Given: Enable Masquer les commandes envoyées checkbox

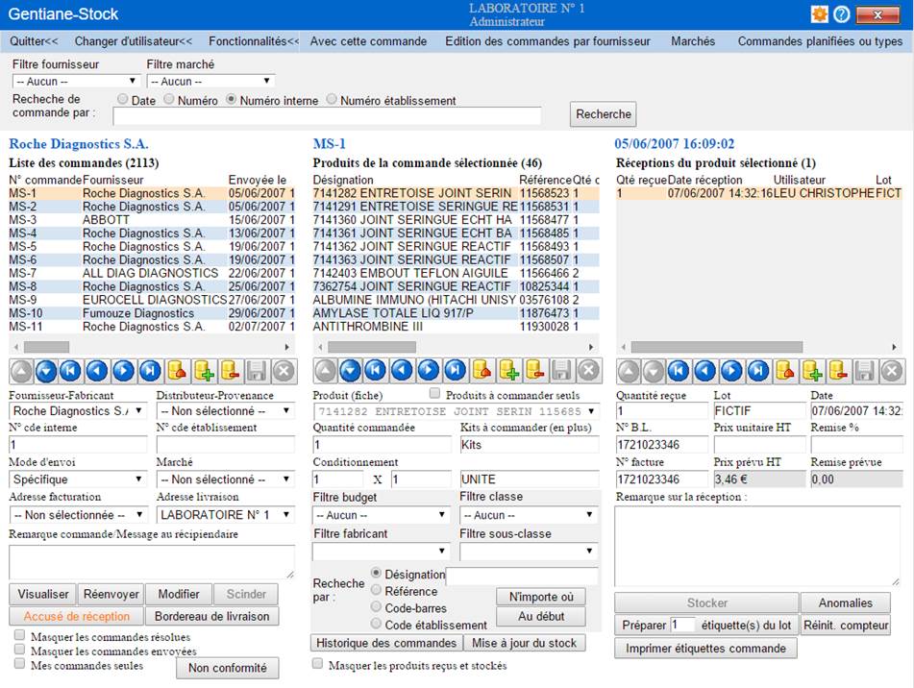Looking at the screenshot, I should pos(20,649).
